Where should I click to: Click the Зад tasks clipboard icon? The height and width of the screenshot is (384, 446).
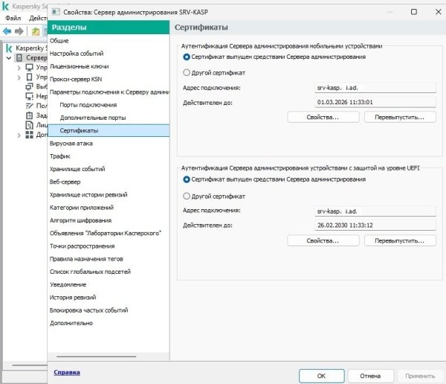tap(29, 115)
